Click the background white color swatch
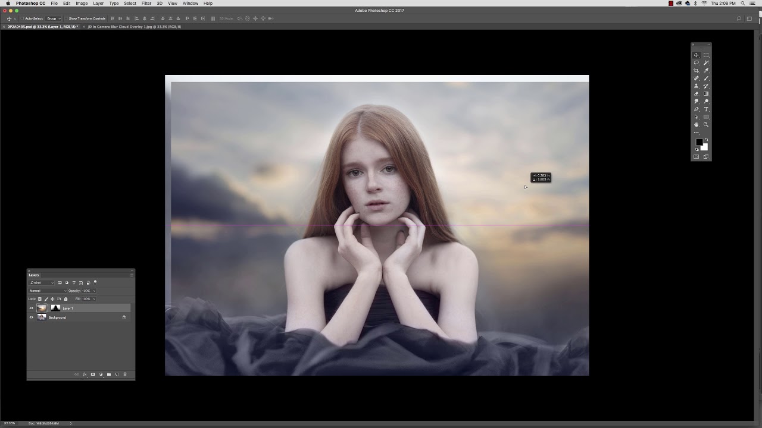Image resolution: width=762 pixels, height=428 pixels. [705, 147]
